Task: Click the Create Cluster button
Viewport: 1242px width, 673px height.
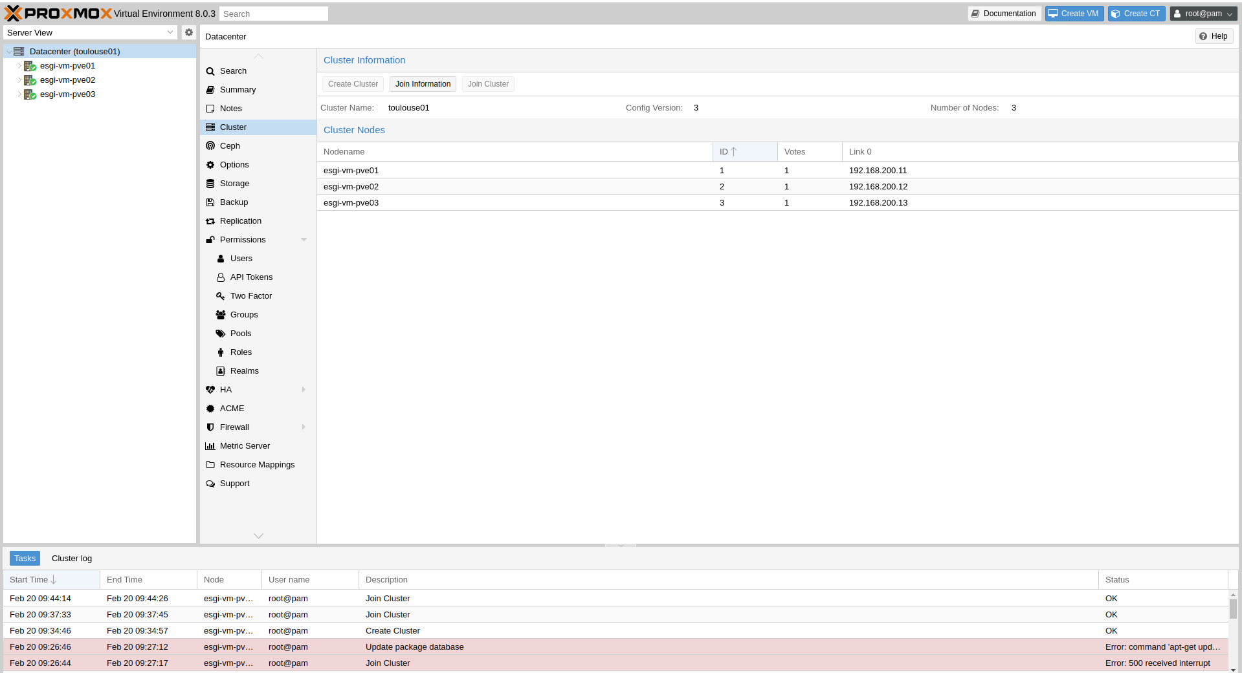Action: coord(353,84)
